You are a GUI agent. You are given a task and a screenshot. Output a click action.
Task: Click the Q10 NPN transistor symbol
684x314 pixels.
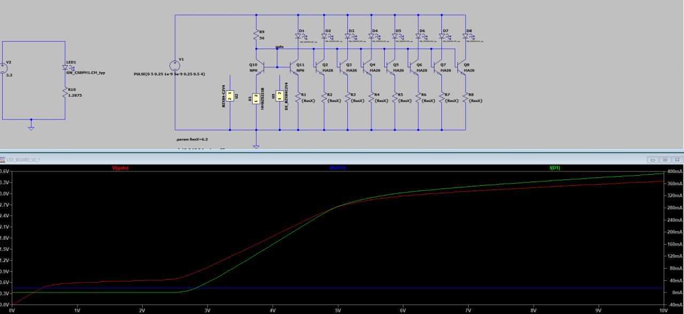pyautogui.click(x=260, y=67)
